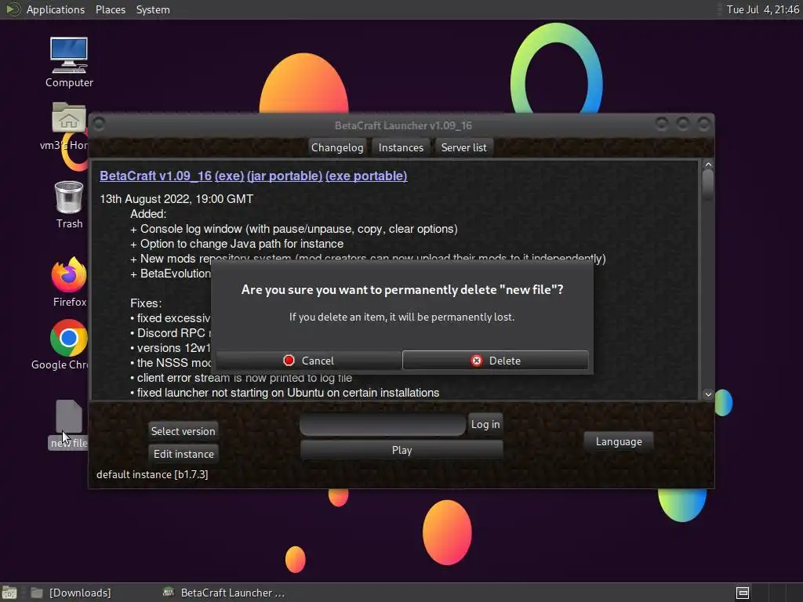Open the BetaCraft v1.09_16 link
803x602 pixels.
click(x=156, y=176)
